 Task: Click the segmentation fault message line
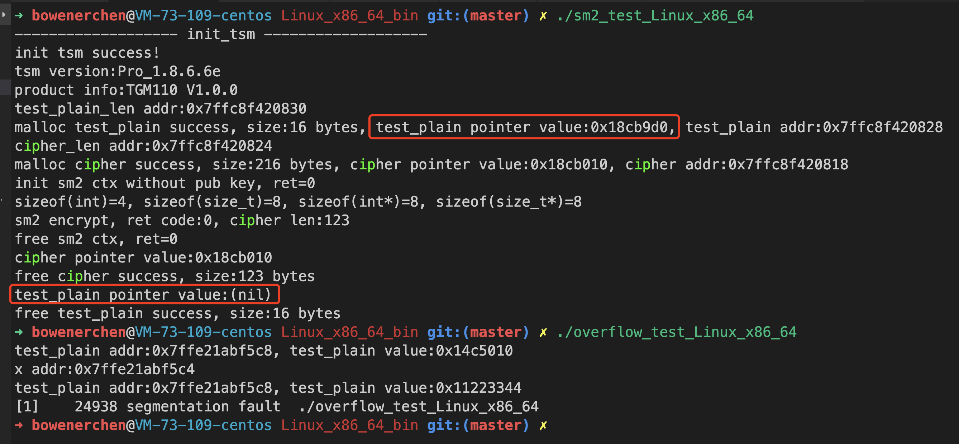click(x=277, y=406)
